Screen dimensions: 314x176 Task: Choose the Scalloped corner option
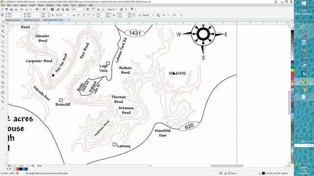pyautogui.click(x=89, y=15)
